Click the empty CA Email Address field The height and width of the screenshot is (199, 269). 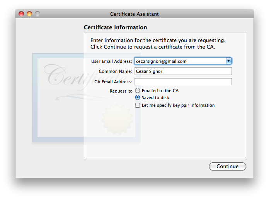pos(182,82)
